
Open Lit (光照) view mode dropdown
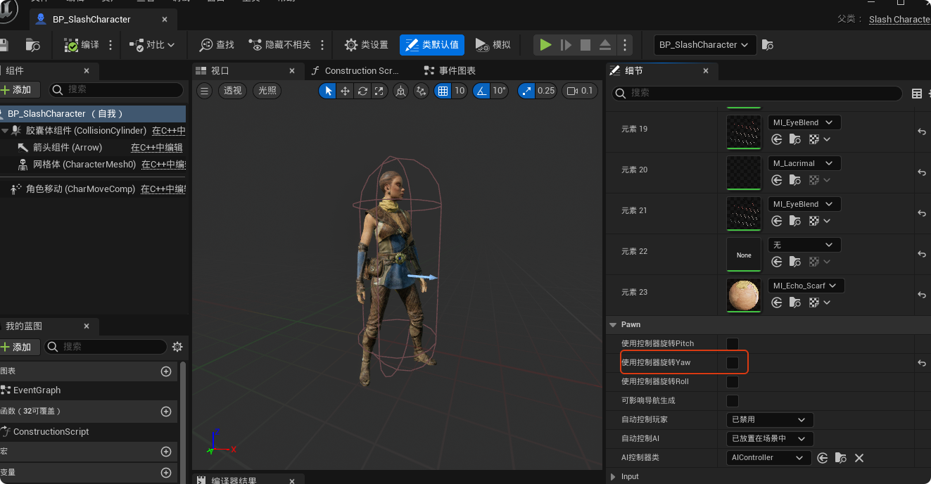point(267,90)
